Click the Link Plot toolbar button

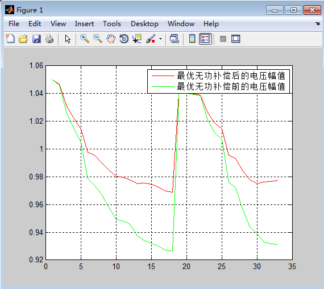[x=174, y=39]
